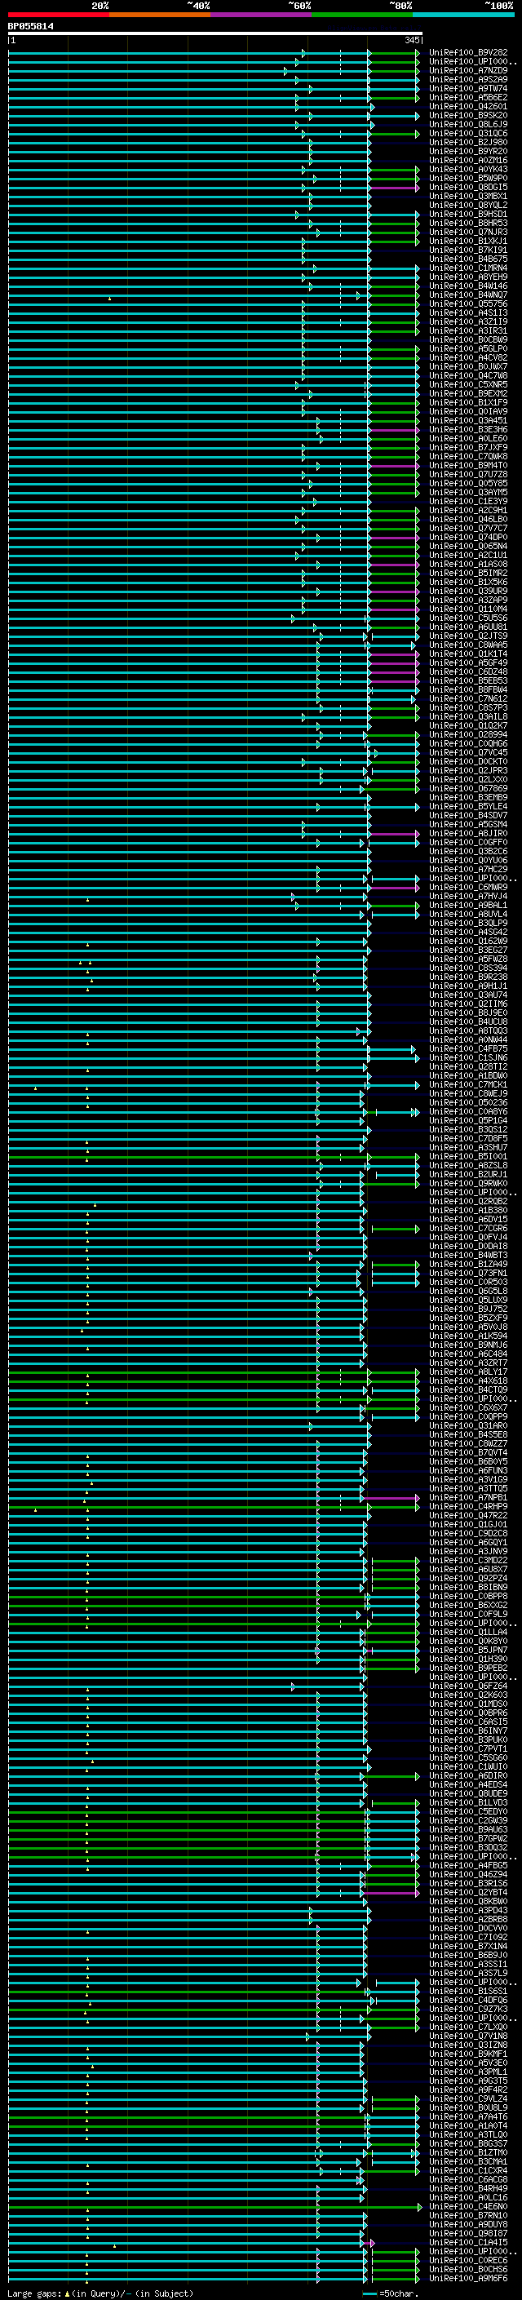Screen dimensions: 522x2300
Task: Select row label UniRef100_C3MD22
Action: point(468,1560)
